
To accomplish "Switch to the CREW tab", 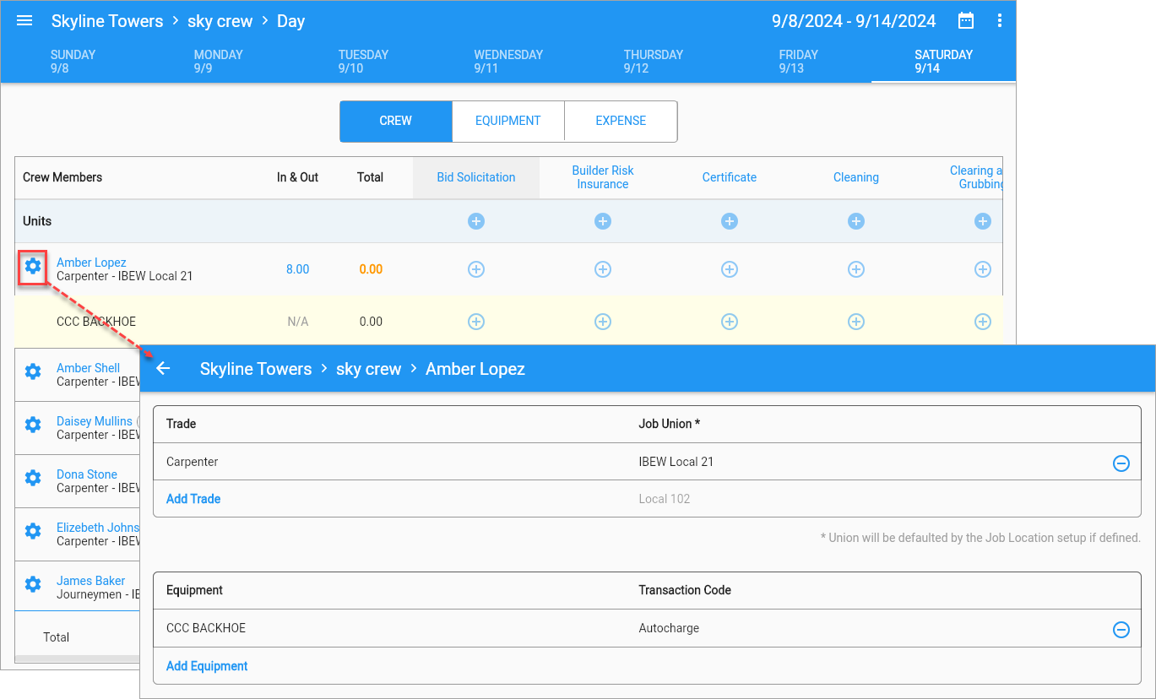I will coord(396,121).
